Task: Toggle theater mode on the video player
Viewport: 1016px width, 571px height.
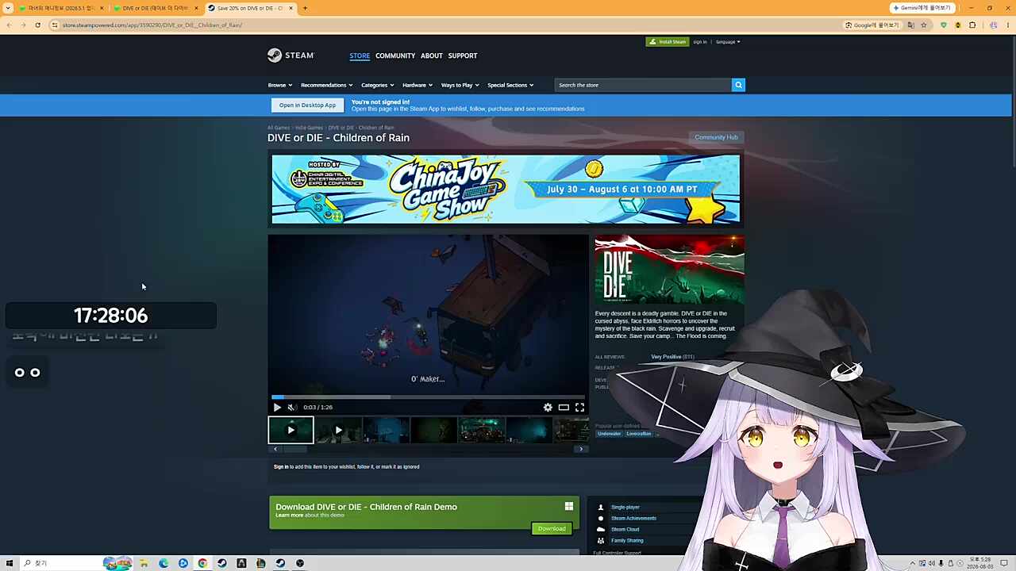Action: pyautogui.click(x=564, y=407)
